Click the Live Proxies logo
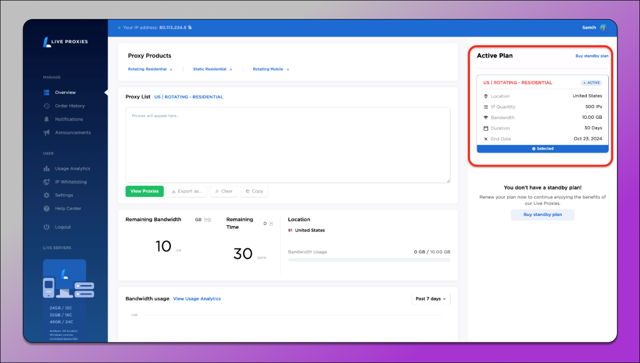Viewport: 640px width, 363px height. click(65, 42)
